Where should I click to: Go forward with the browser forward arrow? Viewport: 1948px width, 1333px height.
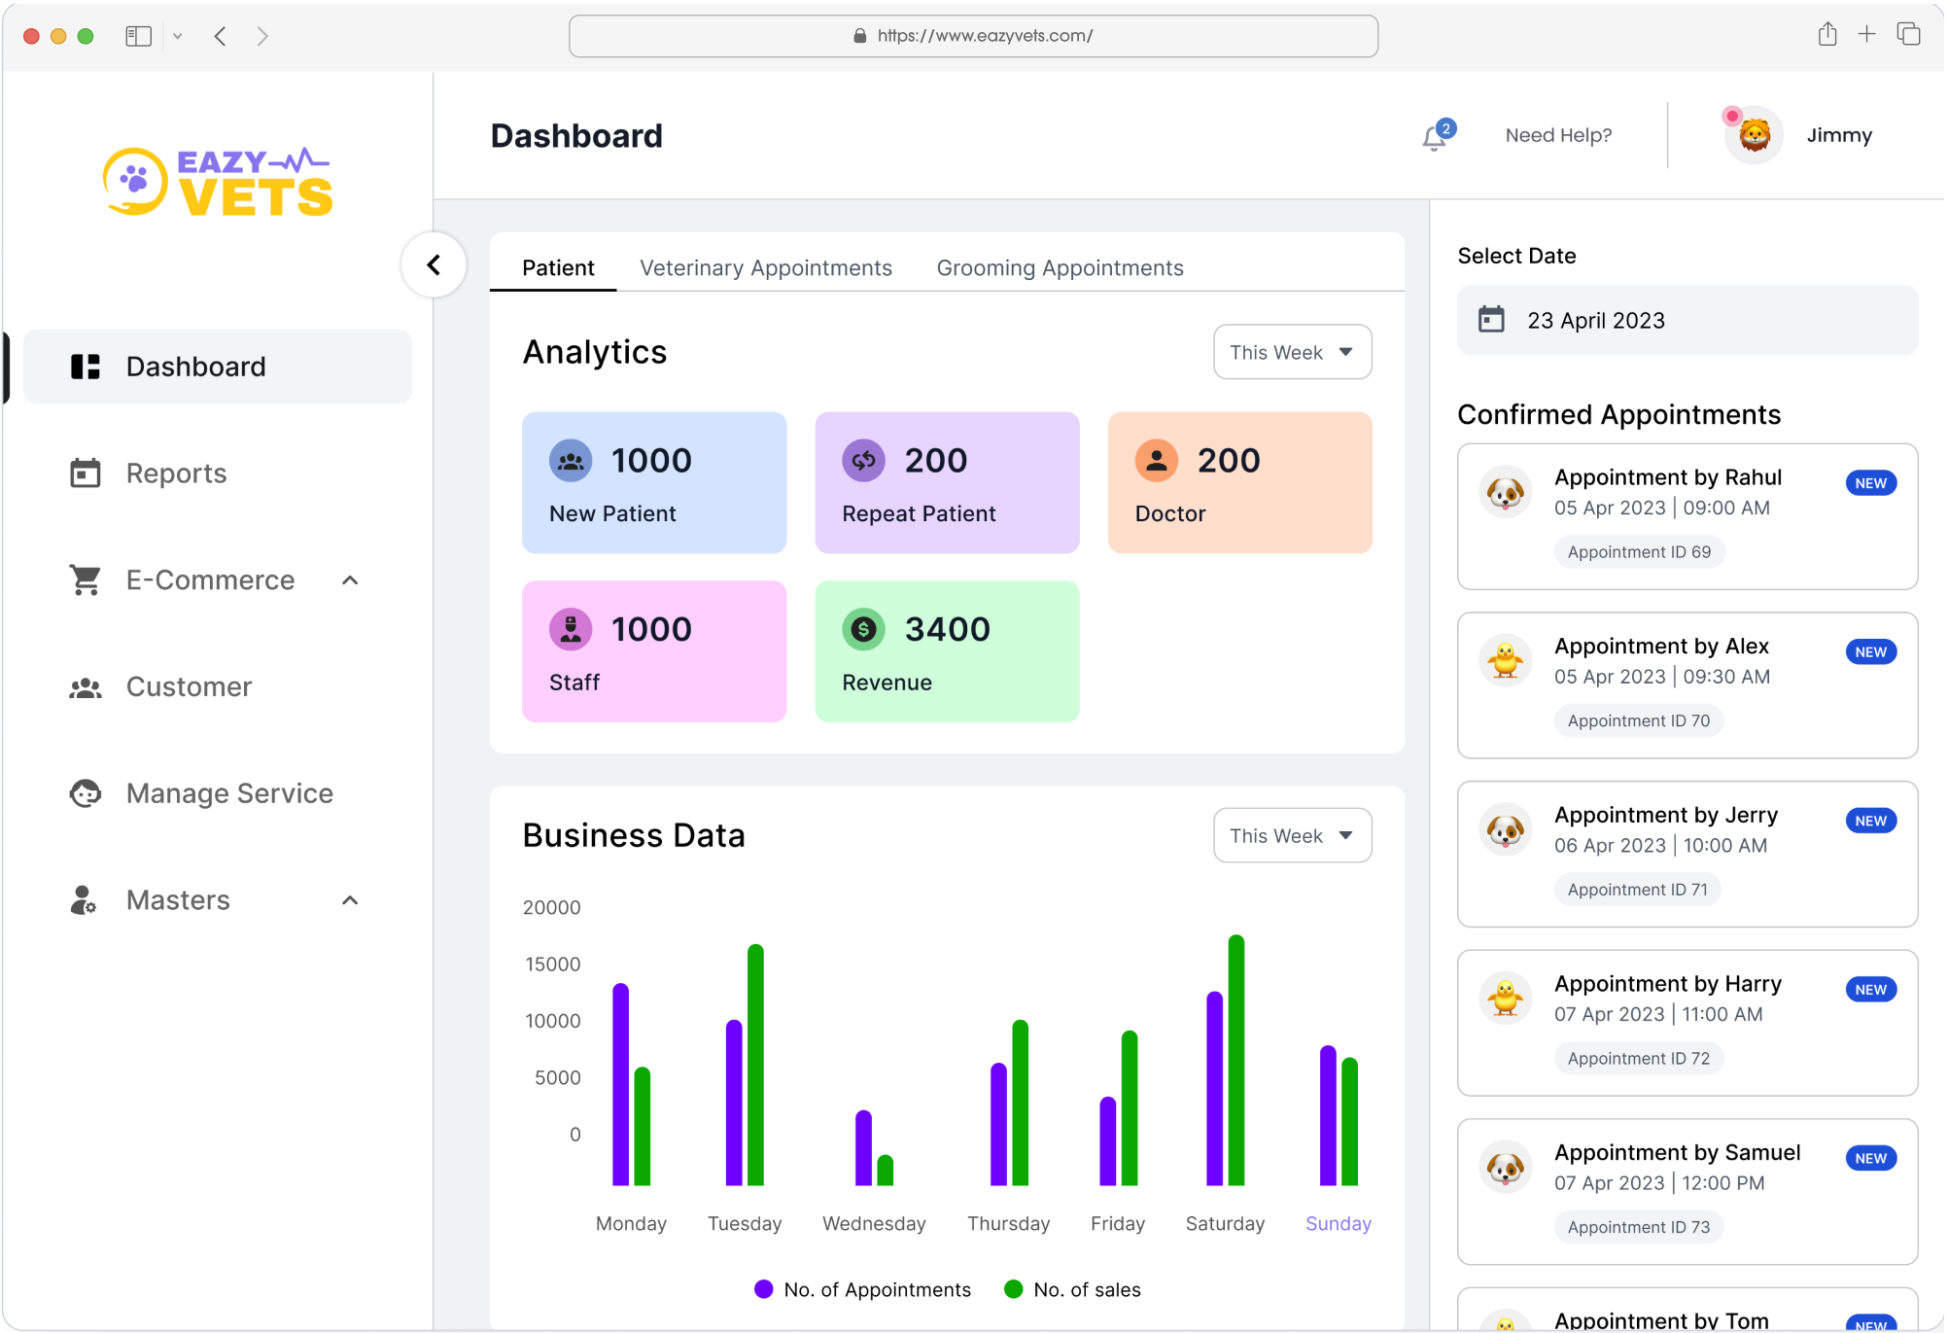pyautogui.click(x=262, y=36)
